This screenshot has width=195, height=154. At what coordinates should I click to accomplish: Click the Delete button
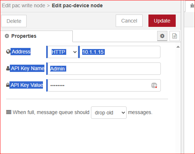coord(14,21)
